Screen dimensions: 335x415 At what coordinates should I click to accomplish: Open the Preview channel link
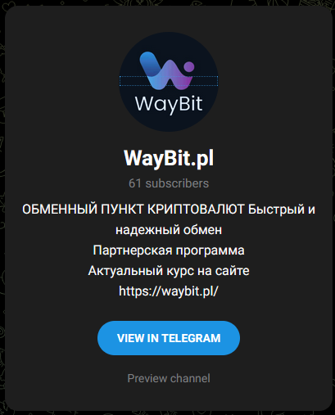[169, 378]
